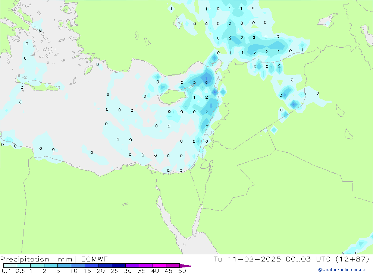Click the over-50 mm arrow tip of legend
Viewport: 373px width, 273px height.
[186, 266]
